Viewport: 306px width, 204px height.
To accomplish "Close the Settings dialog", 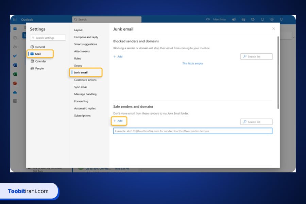I will (273, 29).
